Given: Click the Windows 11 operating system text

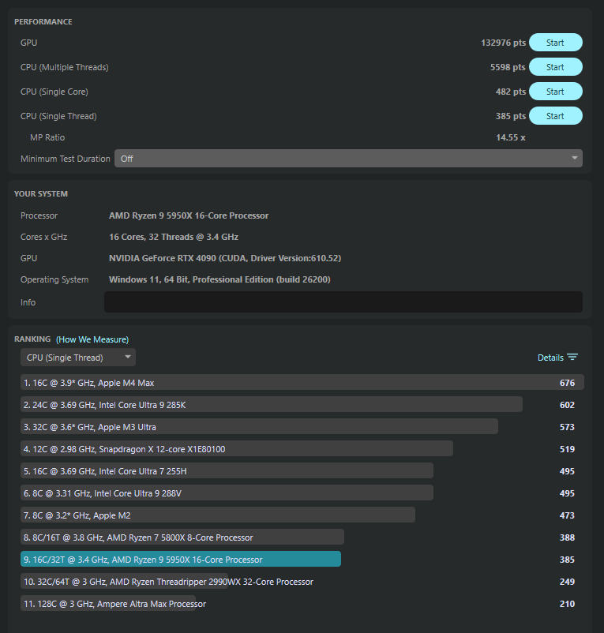Looking at the screenshot, I should 219,279.
